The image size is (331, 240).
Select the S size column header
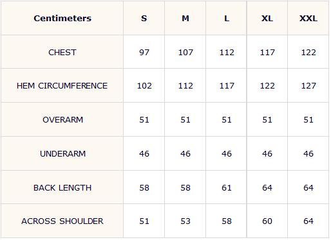(144, 19)
